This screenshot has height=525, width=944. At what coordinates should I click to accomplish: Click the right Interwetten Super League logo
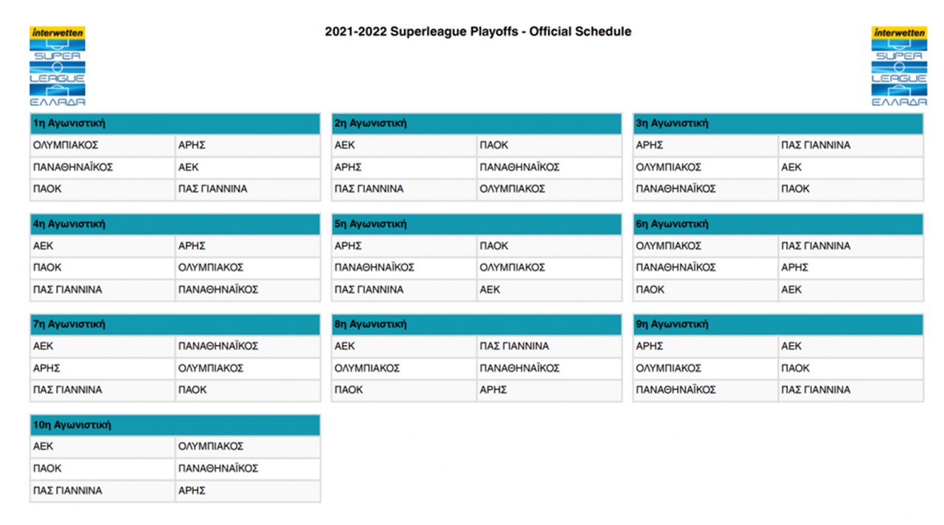899,66
